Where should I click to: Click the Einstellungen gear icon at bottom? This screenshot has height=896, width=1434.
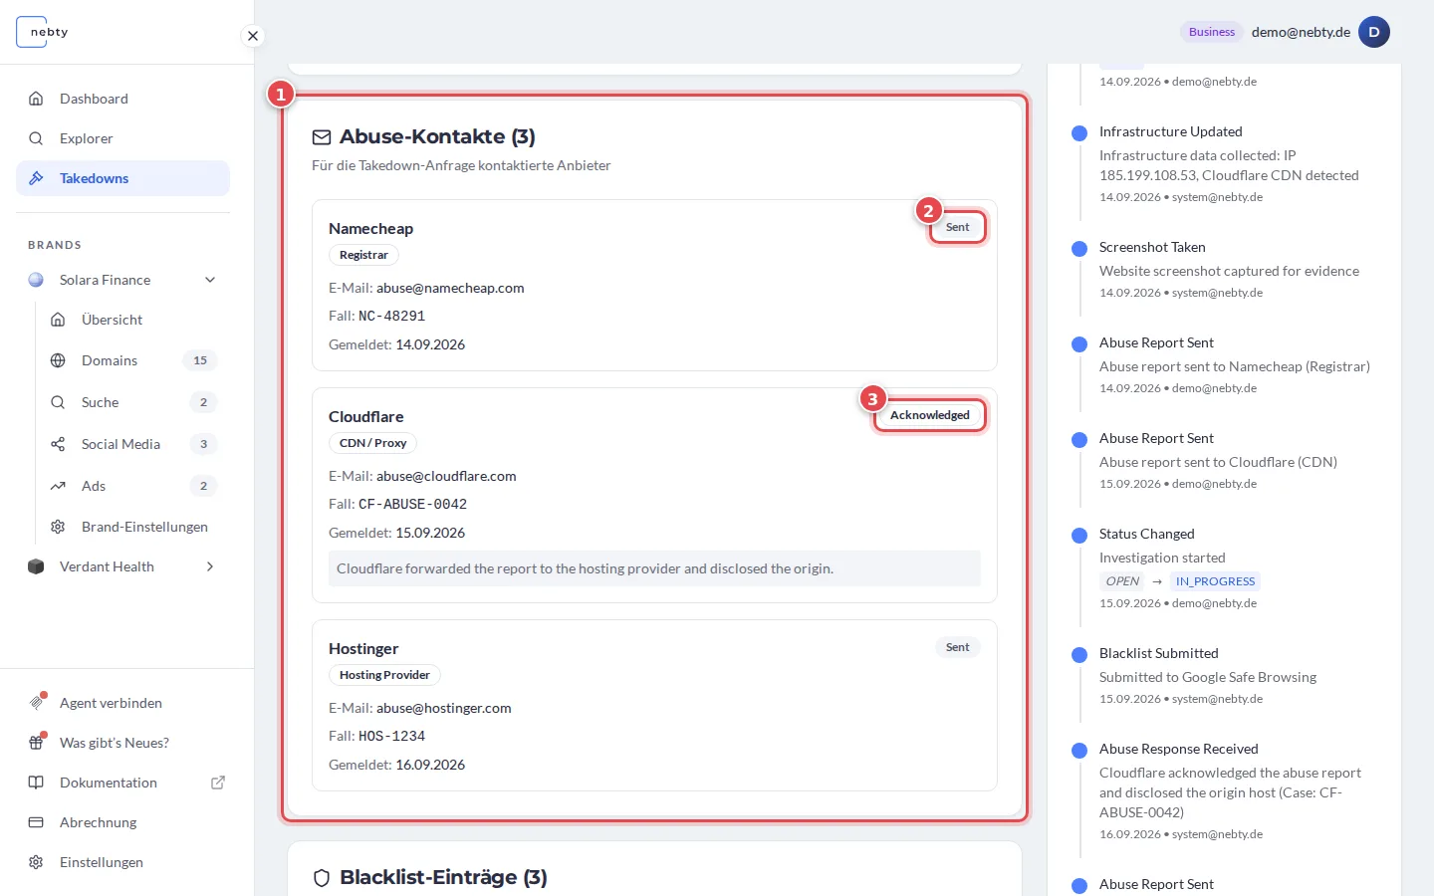tap(36, 862)
